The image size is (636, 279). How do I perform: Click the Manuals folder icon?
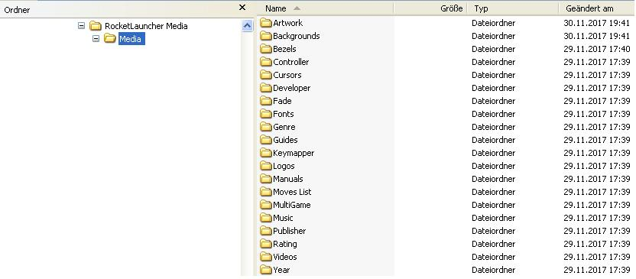[266, 179]
